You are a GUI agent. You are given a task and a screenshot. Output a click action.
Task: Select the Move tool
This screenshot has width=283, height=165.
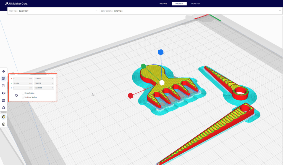click(4, 71)
